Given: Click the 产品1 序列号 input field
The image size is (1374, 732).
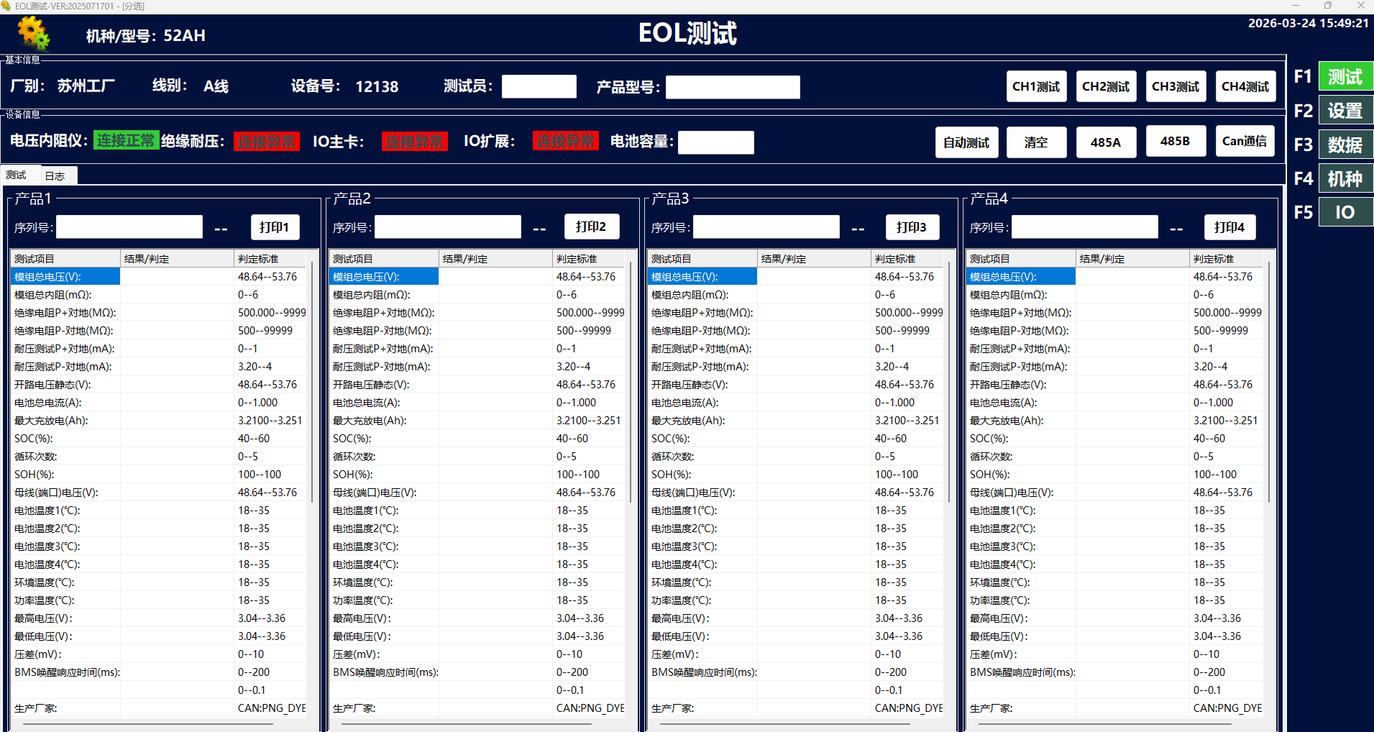Looking at the screenshot, I should coord(129,227).
